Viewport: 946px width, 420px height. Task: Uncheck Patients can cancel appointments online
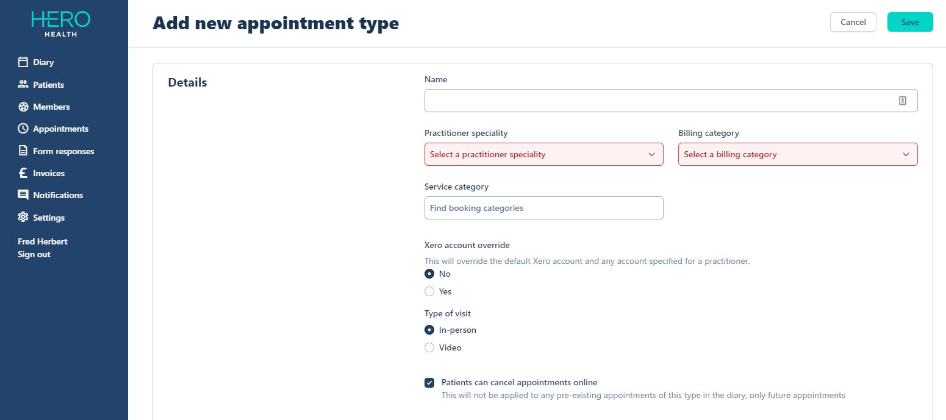[429, 383]
